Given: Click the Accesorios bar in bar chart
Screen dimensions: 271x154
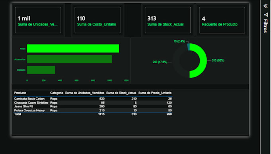Looking at the screenshot, I should click(69, 59).
